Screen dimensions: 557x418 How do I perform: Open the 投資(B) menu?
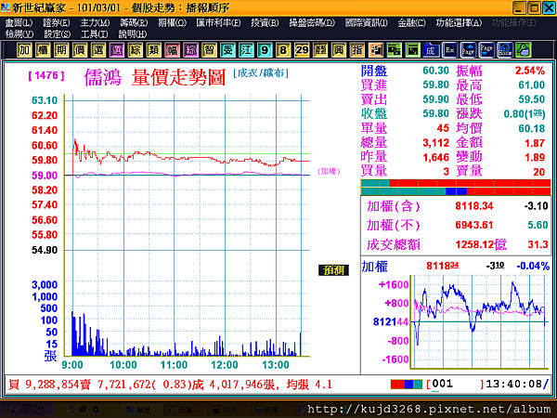[x=265, y=22]
